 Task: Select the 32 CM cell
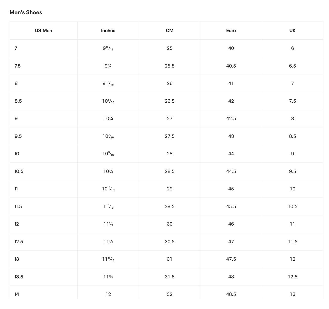pyautogui.click(x=170, y=294)
